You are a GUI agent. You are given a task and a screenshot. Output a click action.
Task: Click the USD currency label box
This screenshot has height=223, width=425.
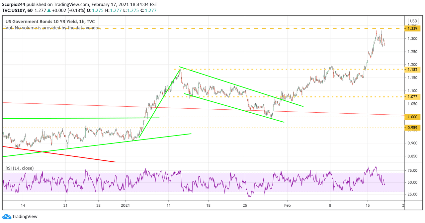pyautogui.click(x=413, y=21)
